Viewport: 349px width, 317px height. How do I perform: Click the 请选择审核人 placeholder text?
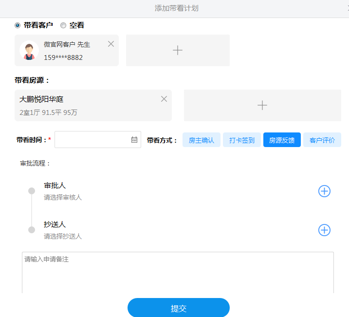pos(63,197)
